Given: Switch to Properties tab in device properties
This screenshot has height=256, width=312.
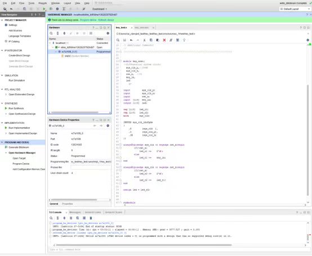Looking at the screenshot, I should (x=67, y=204).
